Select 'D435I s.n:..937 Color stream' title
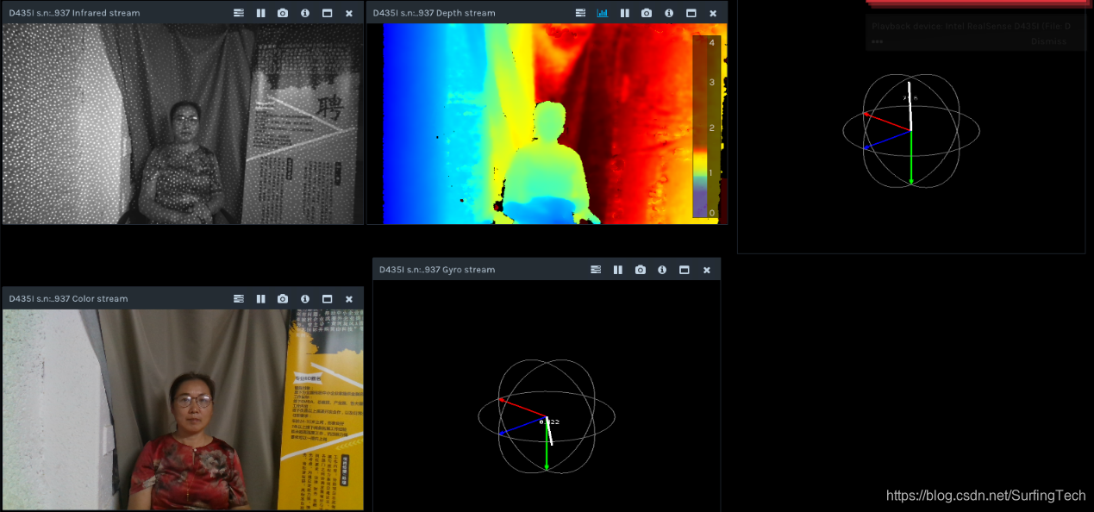The image size is (1094, 512). (68, 299)
